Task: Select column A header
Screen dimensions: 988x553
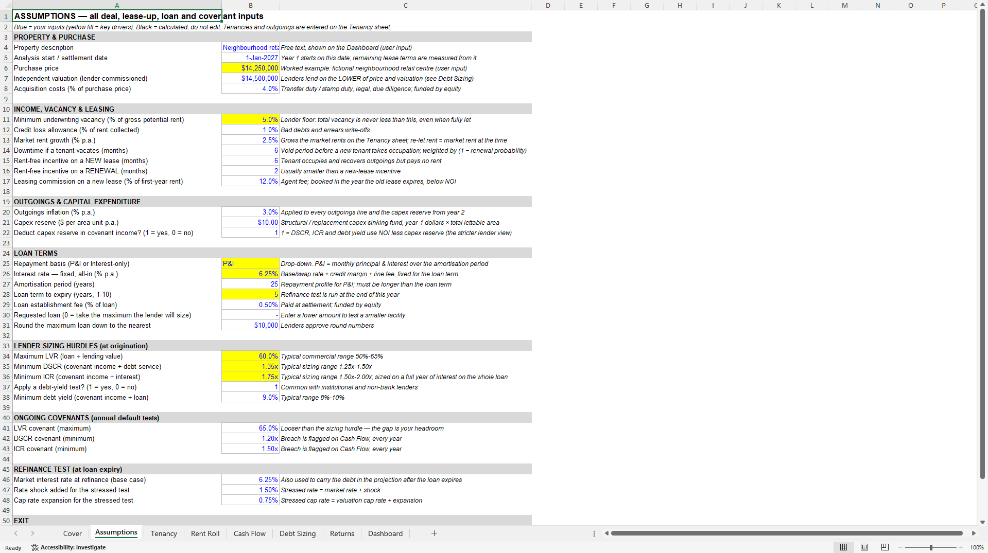Action: click(x=117, y=5)
